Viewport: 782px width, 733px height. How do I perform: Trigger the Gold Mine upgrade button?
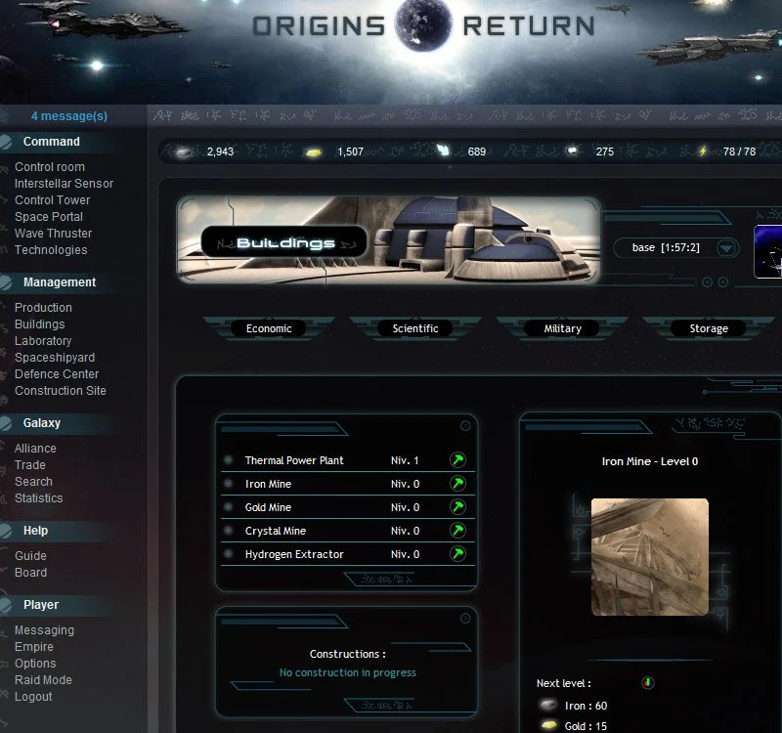tap(456, 507)
